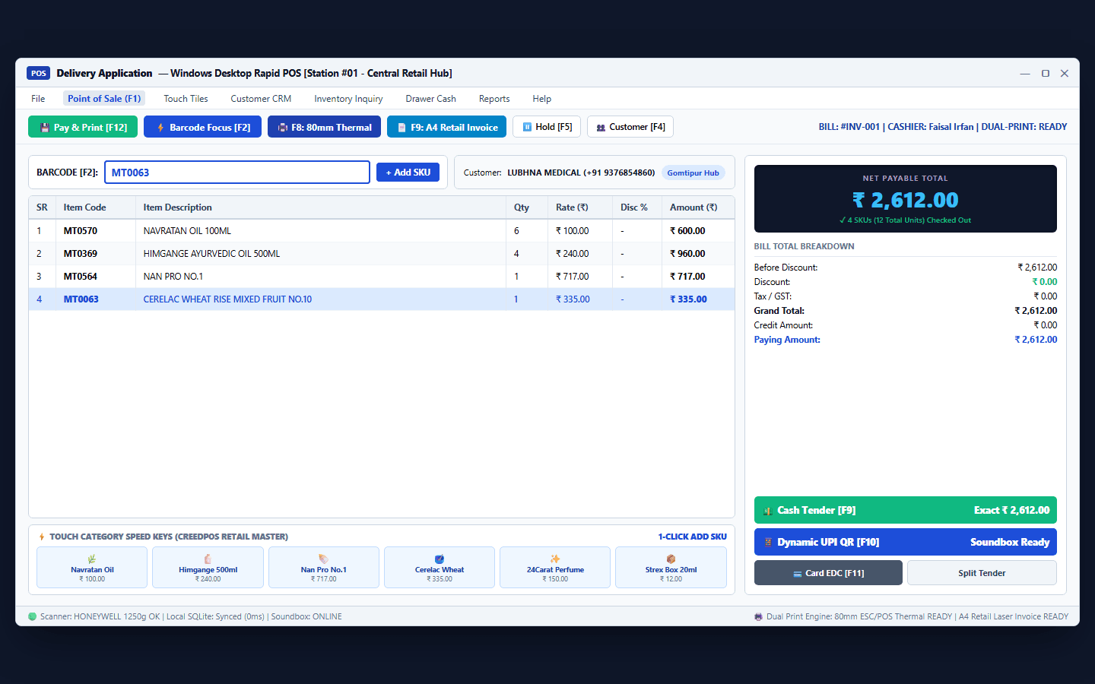Tap Himgange 500ml speed key icon
Image resolution: width=1095 pixels, height=684 pixels.
pos(208,559)
